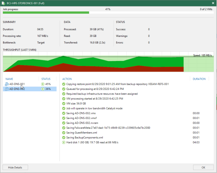Click the VM icon beside AD-DNS-002

(x=7, y=89)
